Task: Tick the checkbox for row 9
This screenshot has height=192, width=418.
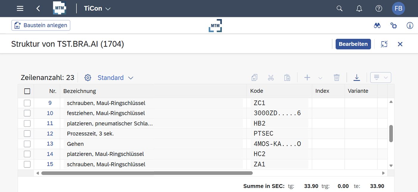Action: pos(27,103)
